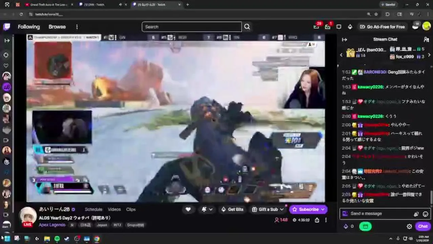Open File Explorer from the taskbar
The width and height of the screenshot is (433, 244).
[47, 239]
